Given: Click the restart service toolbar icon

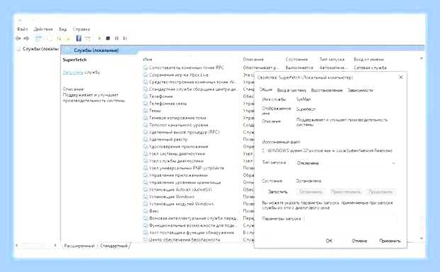Looking at the screenshot, I should tap(125, 38).
